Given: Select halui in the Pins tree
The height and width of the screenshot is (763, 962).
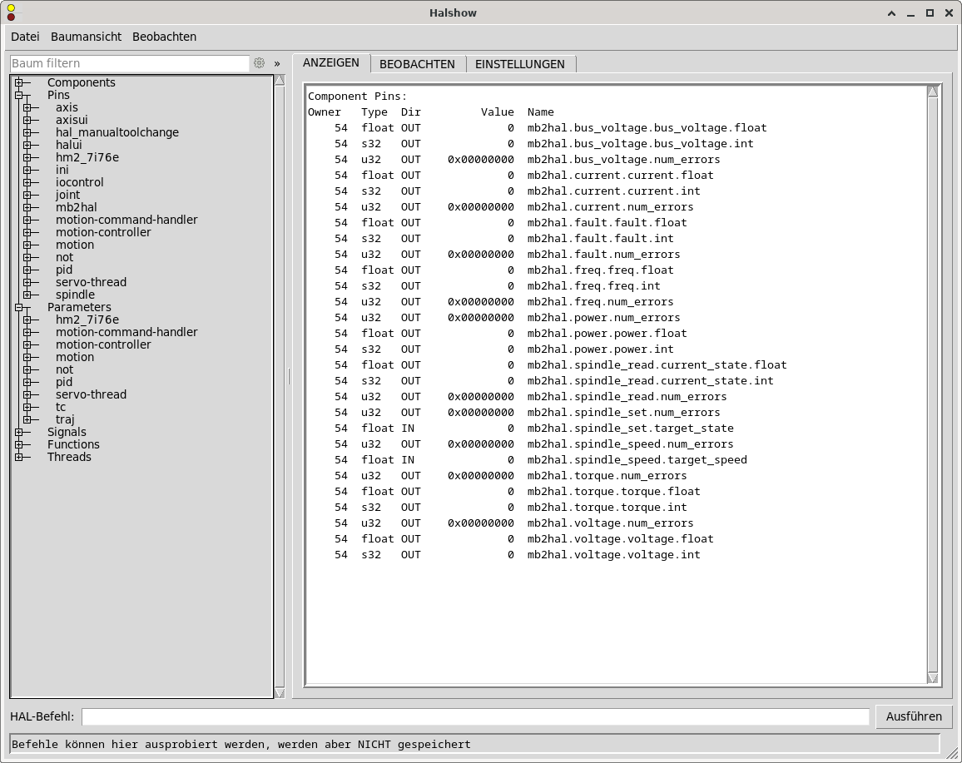Looking at the screenshot, I should [x=69, y=145].
